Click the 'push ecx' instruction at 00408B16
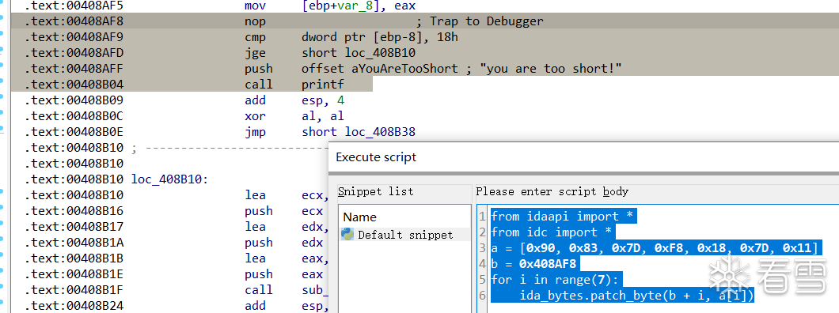This screenshot has width=839, height=313. coord(284,211)
